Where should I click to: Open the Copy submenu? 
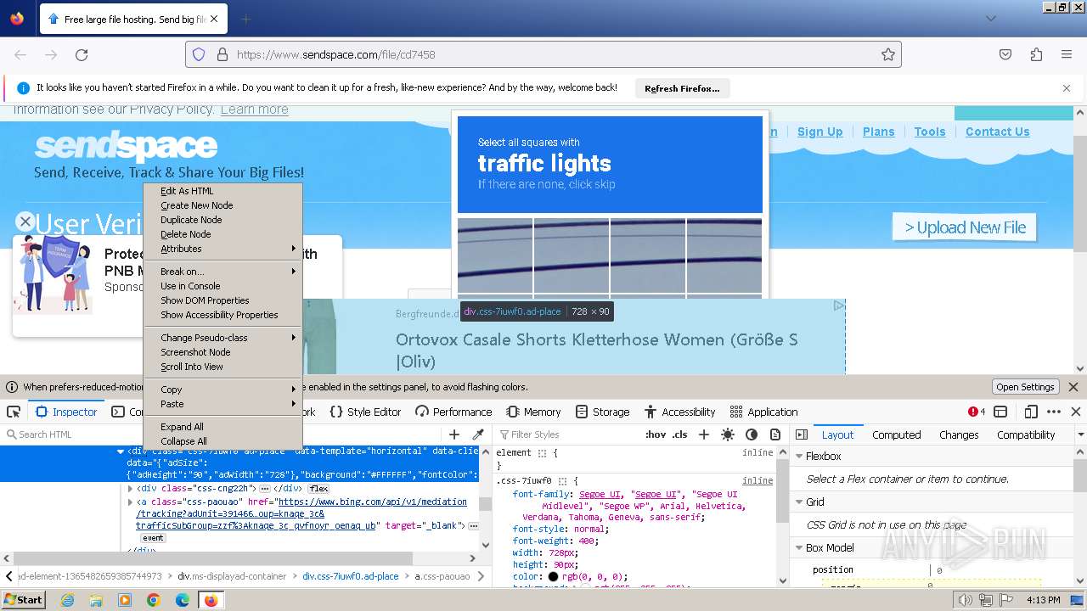tap(222, 390)
